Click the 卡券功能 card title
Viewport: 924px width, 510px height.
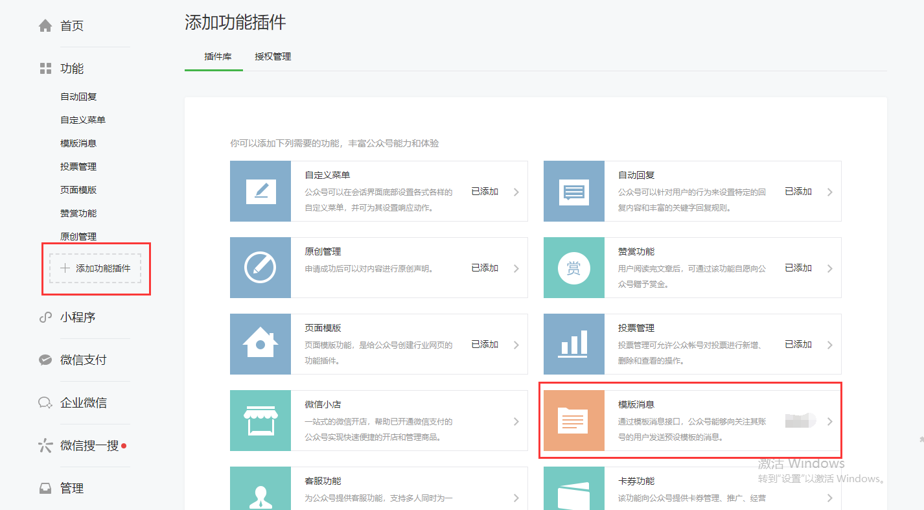[x=636, y=481]
